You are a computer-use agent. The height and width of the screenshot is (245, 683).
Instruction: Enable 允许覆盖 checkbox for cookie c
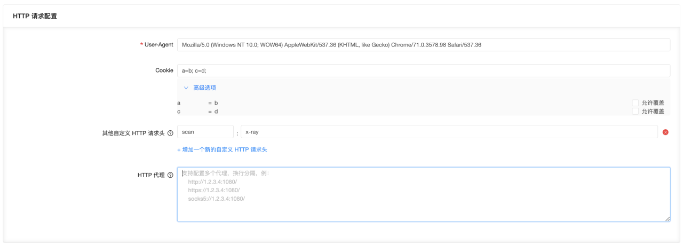pos(635,111)
